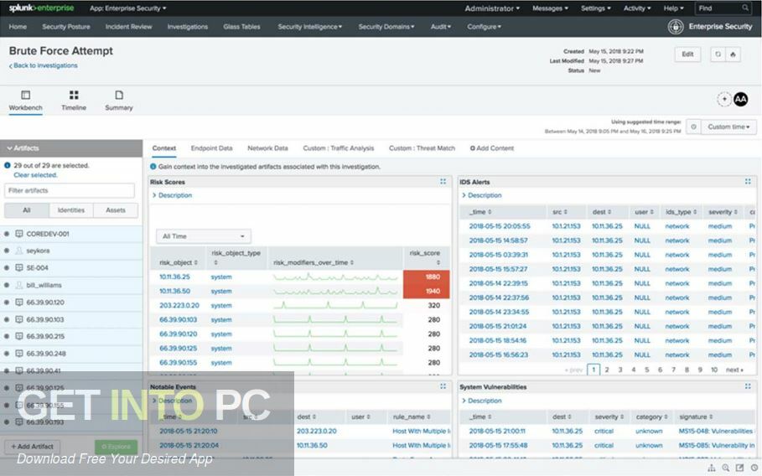Open the Notable Events panel options icon
The image size is (762, 476).
[443, 386]
